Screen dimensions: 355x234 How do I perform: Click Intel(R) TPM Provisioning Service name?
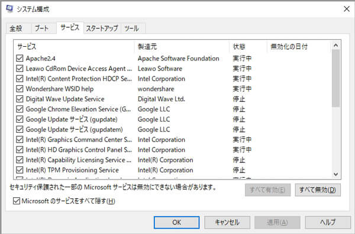point(72,170)
